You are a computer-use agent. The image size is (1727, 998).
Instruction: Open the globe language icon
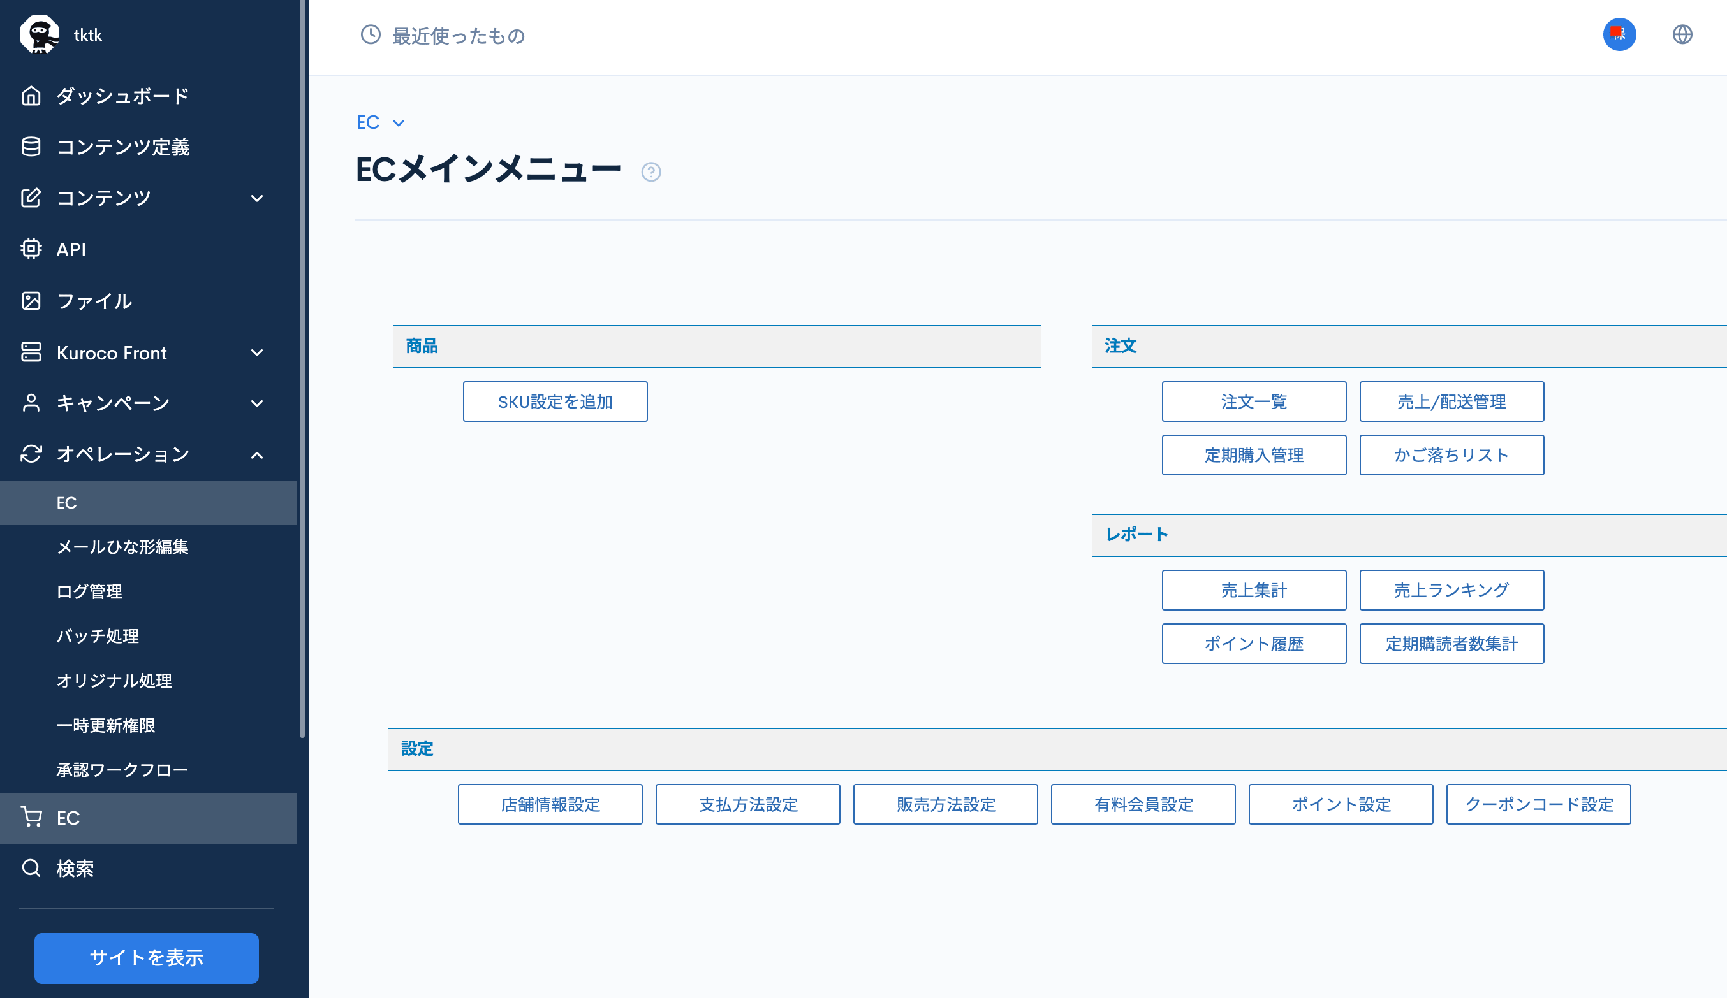(x=1682, y=34)
